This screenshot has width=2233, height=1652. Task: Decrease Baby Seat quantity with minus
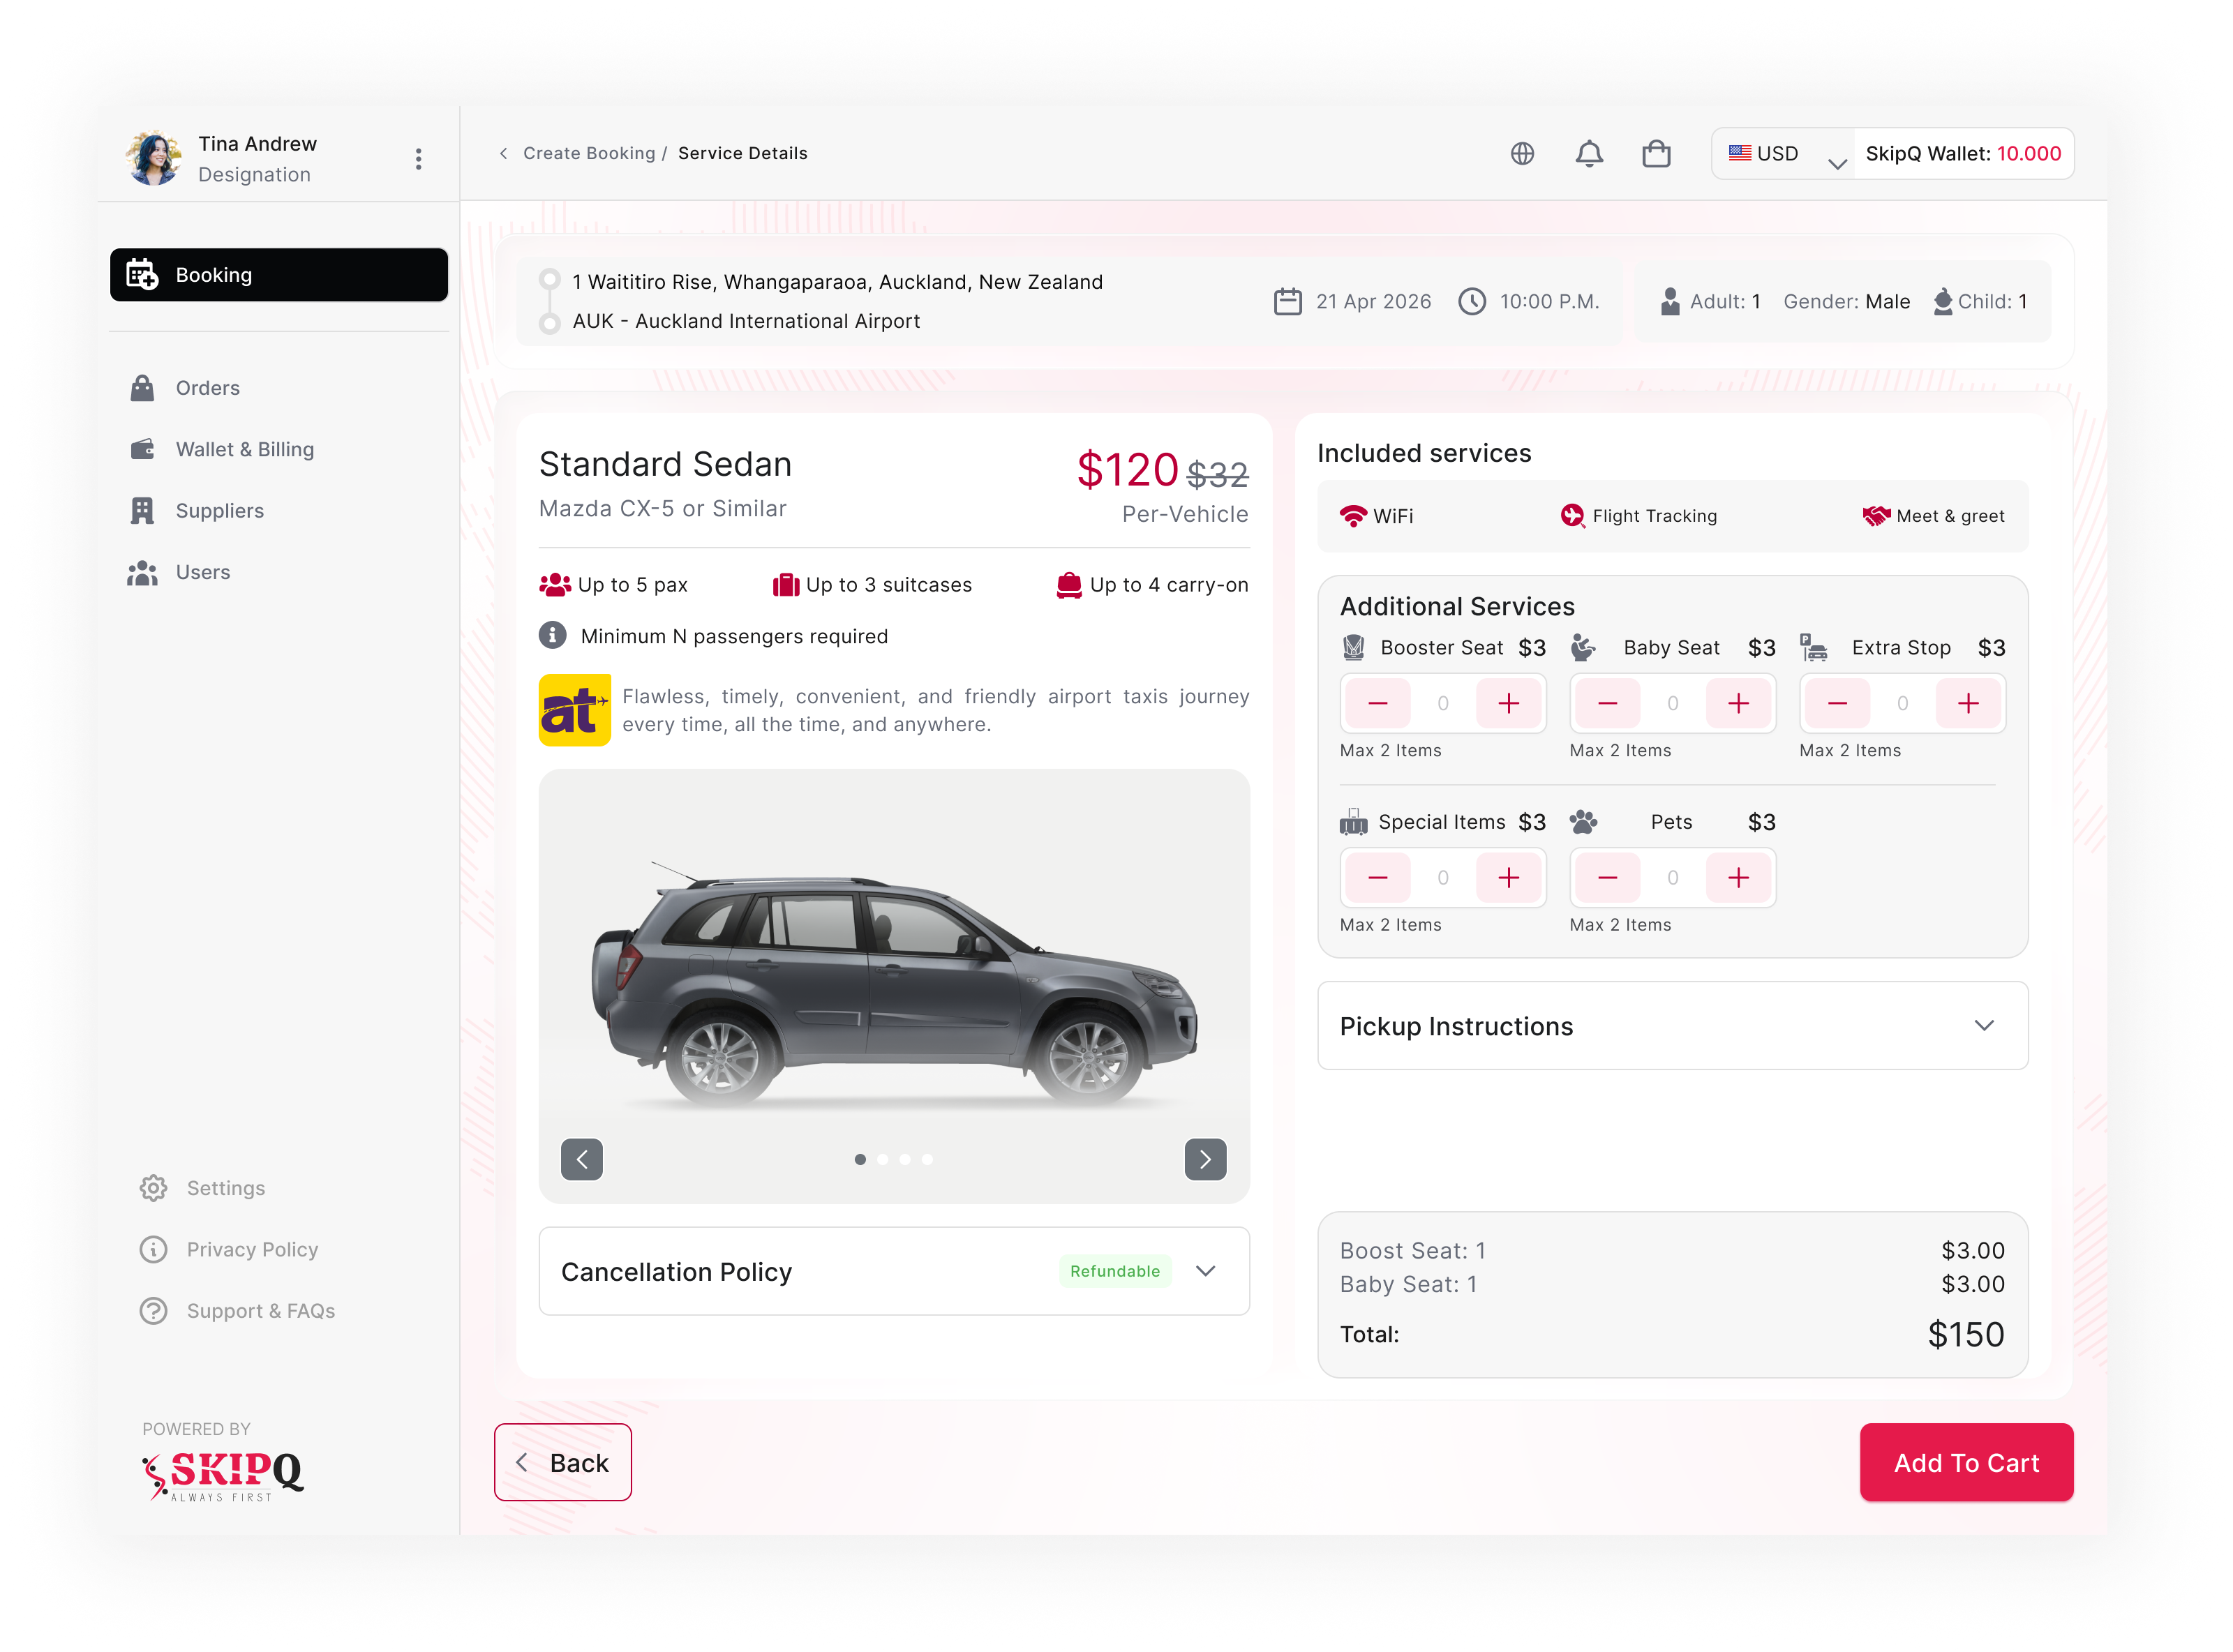point(1607,703)
